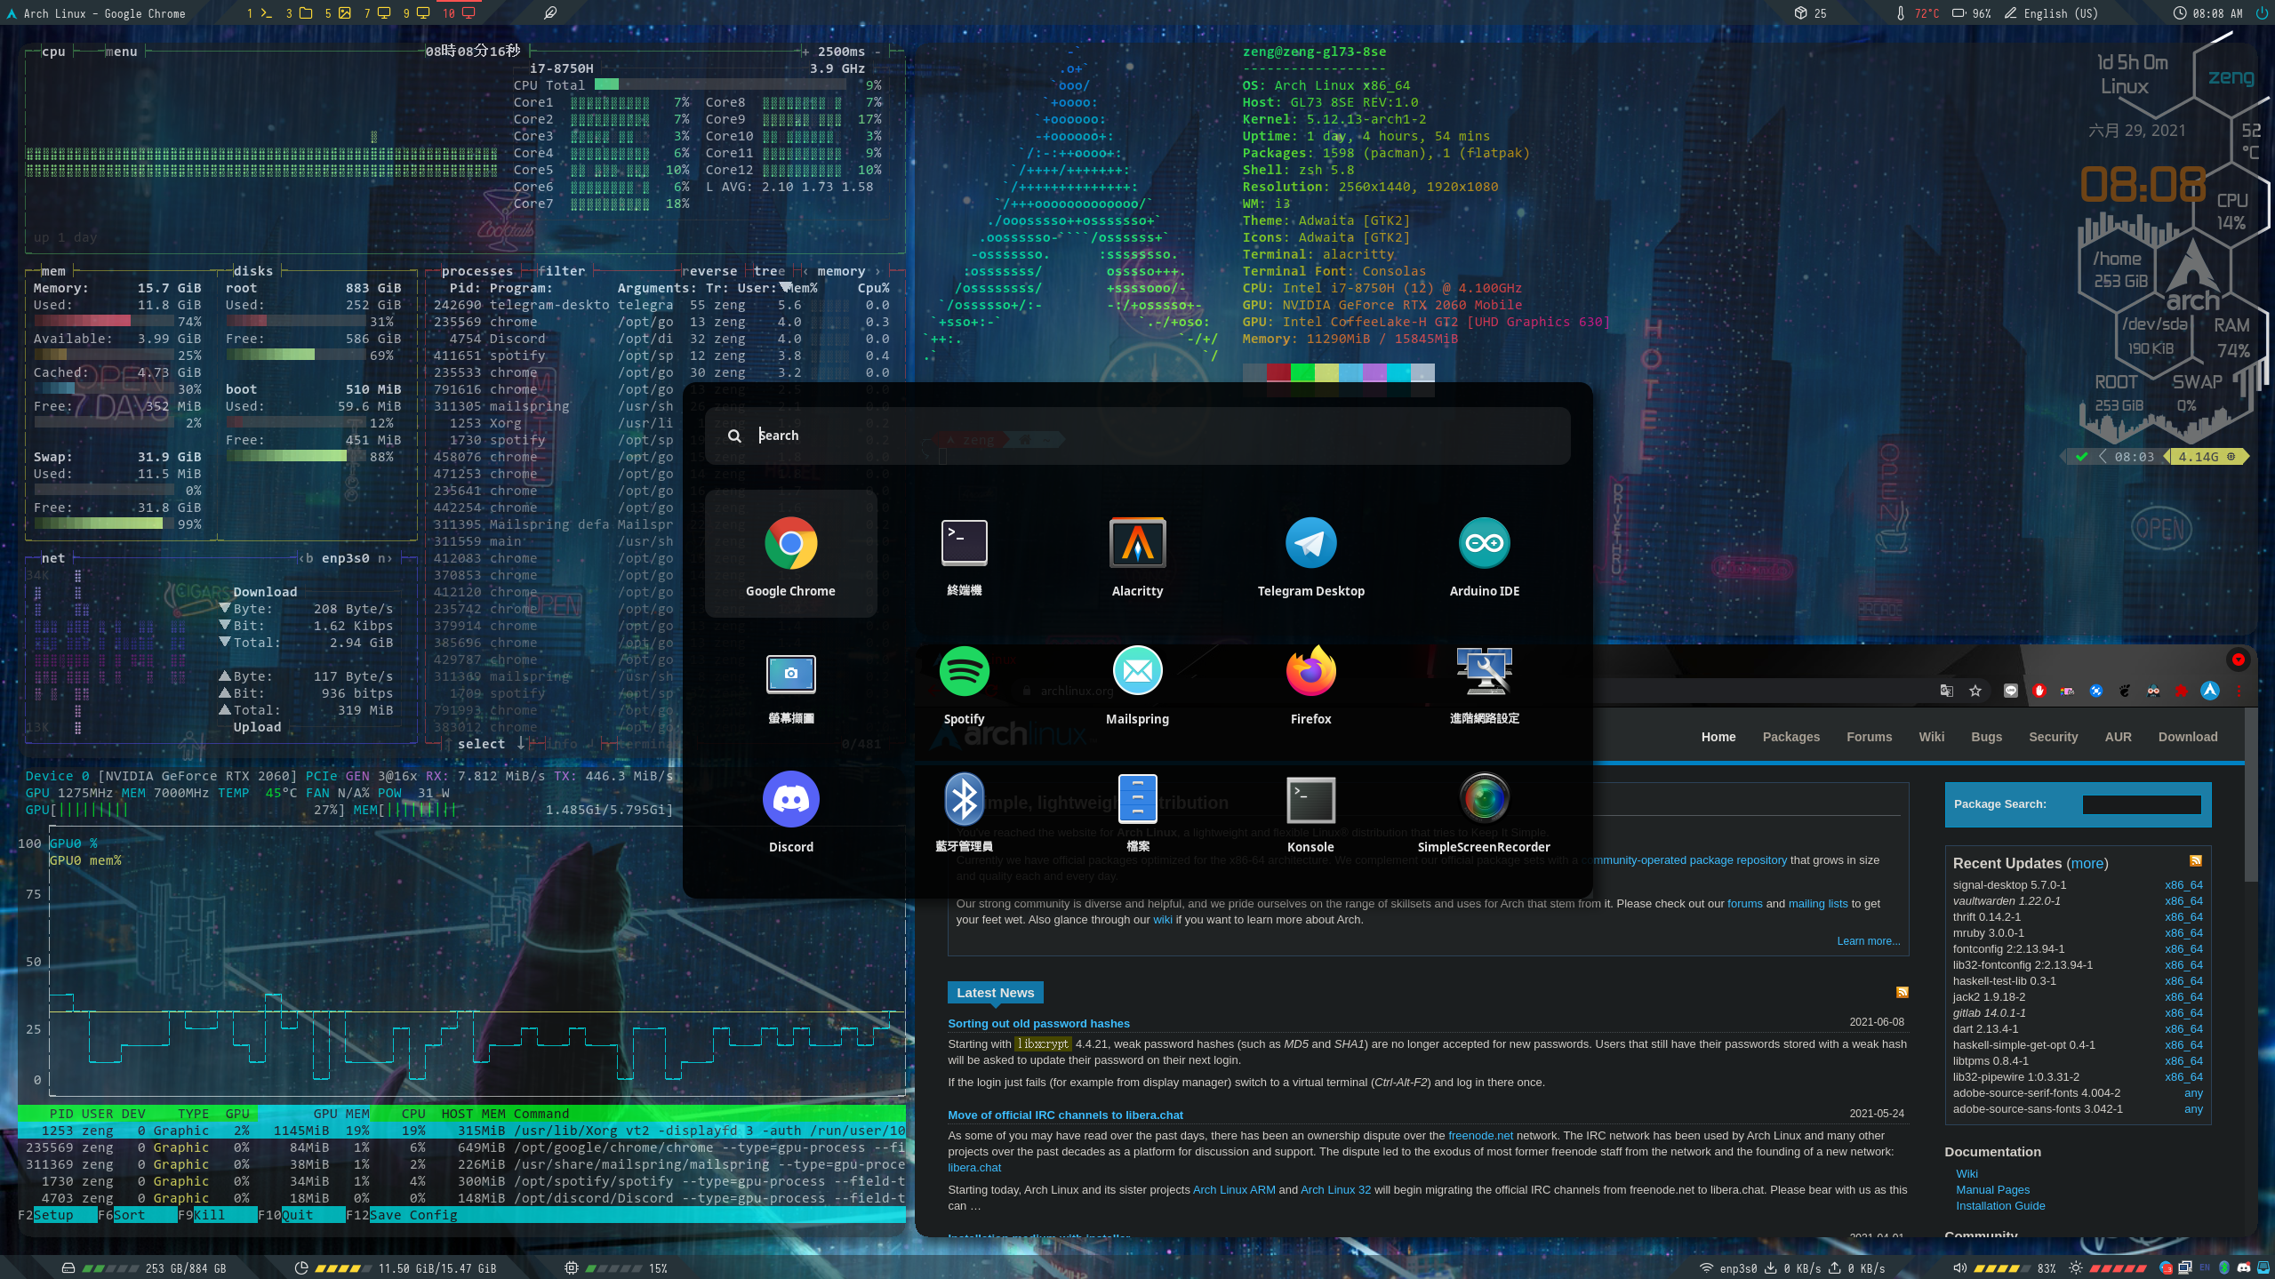
Task: Open the 'Sorting out old password hashes' news link
Action: (1038, 1024)
